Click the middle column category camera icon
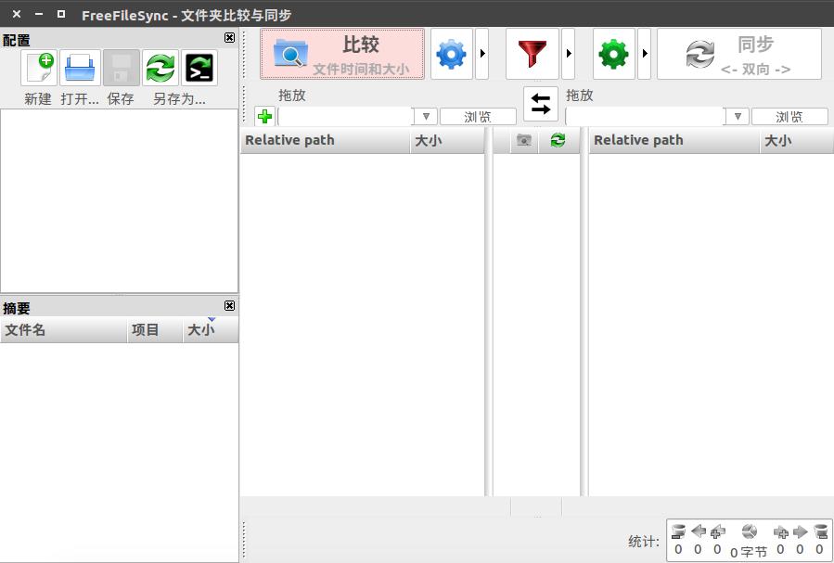 (x=524, y=140)
